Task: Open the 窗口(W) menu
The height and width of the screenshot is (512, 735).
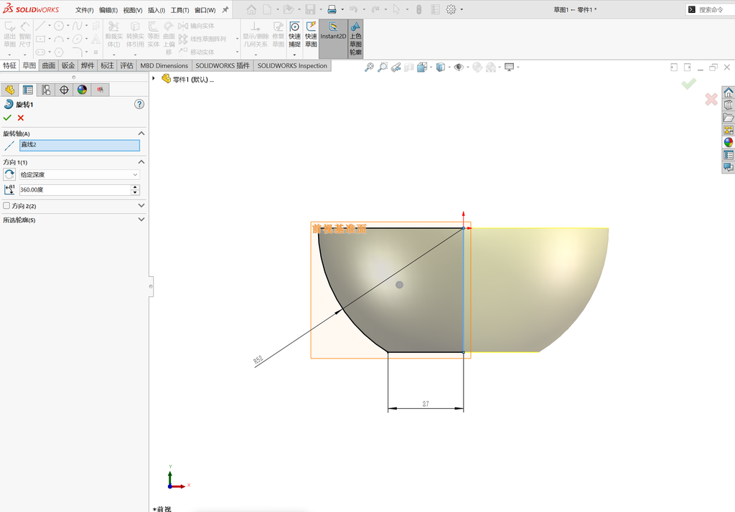Action: click(205, 10)
